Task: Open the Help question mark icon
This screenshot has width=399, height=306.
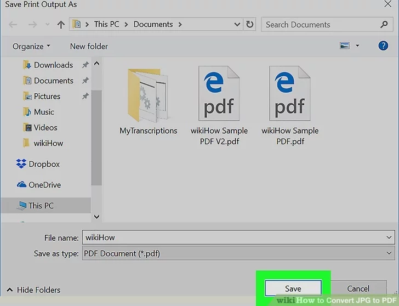Action: click(x=383, y=46)
